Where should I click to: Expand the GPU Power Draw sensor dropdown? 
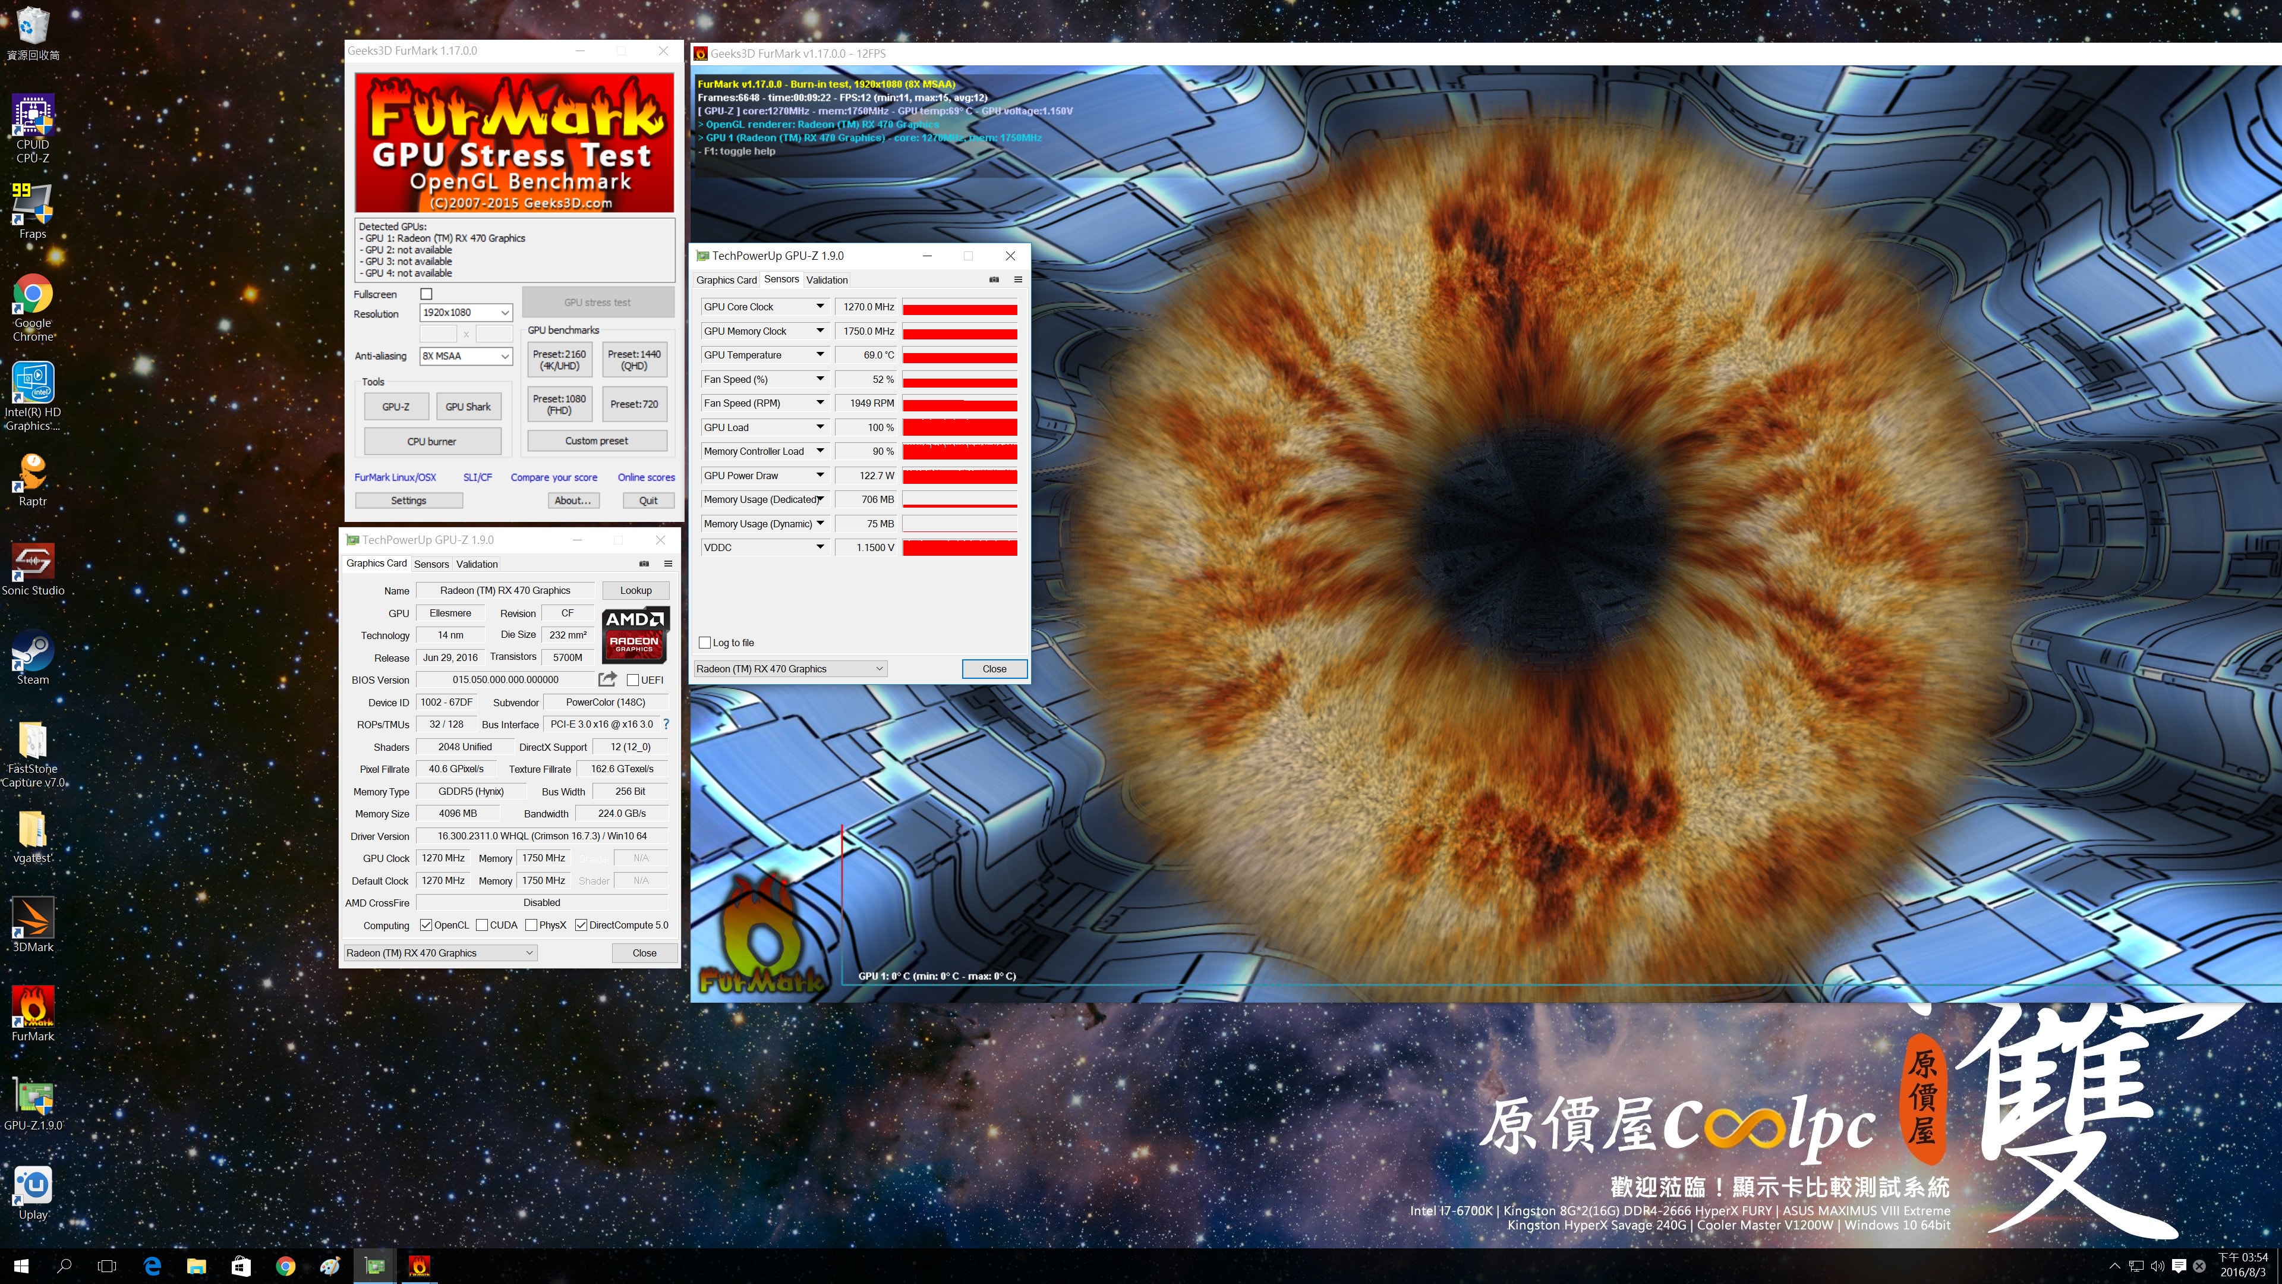[x=819, y=475]
